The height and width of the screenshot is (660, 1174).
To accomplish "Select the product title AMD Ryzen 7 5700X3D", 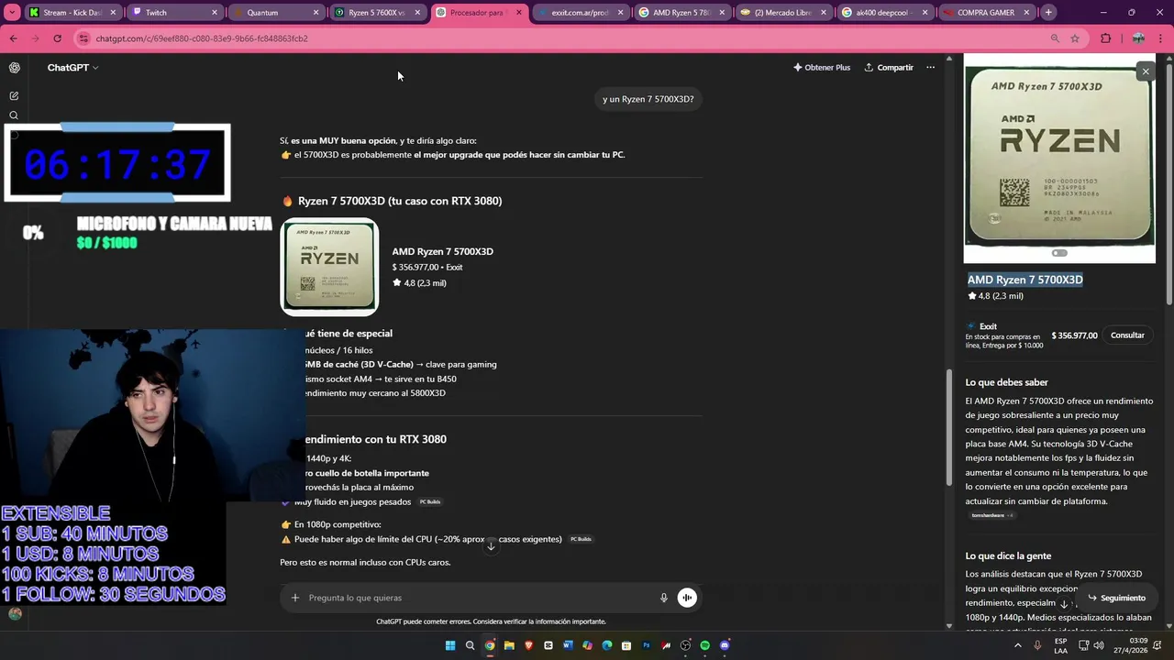I will tap(1024, 280).
